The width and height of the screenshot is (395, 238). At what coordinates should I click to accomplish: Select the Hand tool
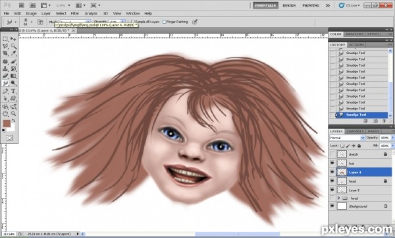(5, 114)
